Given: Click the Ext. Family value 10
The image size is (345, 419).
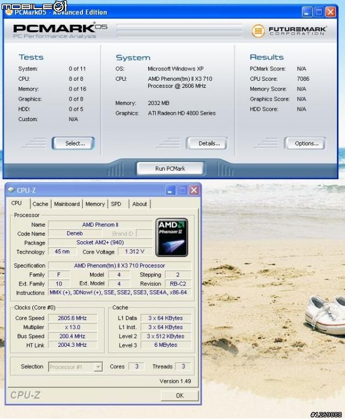Looking at the screenshot, I should click(59, 283).
